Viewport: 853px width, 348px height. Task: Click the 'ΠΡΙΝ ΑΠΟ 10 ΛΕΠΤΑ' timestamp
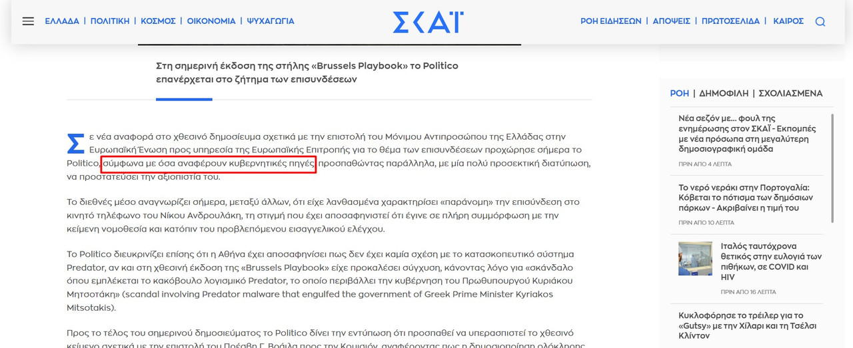point(706,222)
